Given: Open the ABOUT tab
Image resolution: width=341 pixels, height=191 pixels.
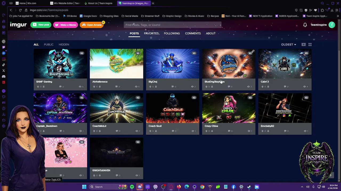Looking at the screenshot, I should [211, 33].
